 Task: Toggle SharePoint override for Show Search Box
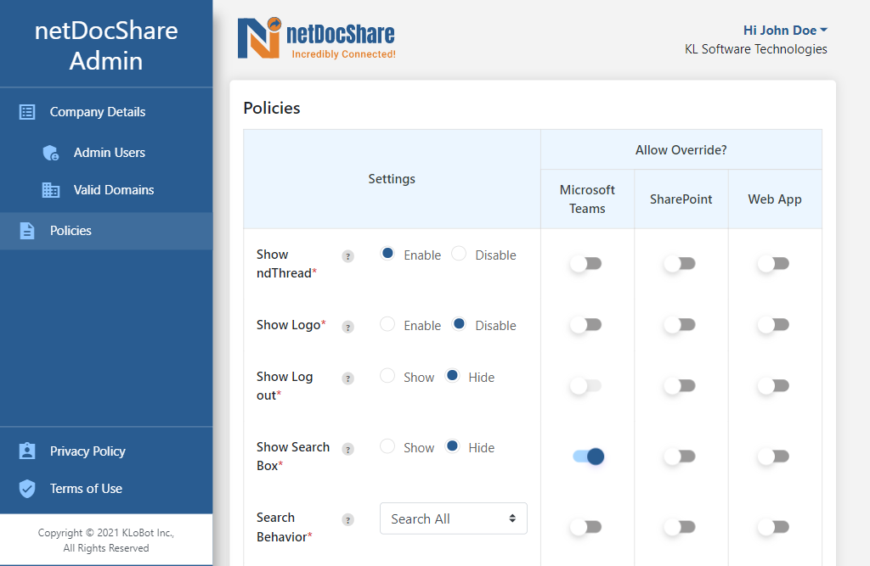coord(680,457)
